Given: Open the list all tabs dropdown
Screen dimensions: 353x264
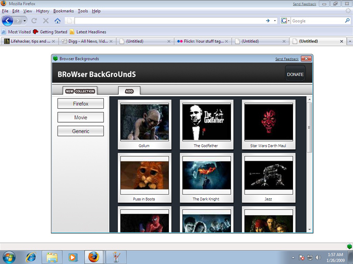Looking at the screenshot, I should 350,41.
